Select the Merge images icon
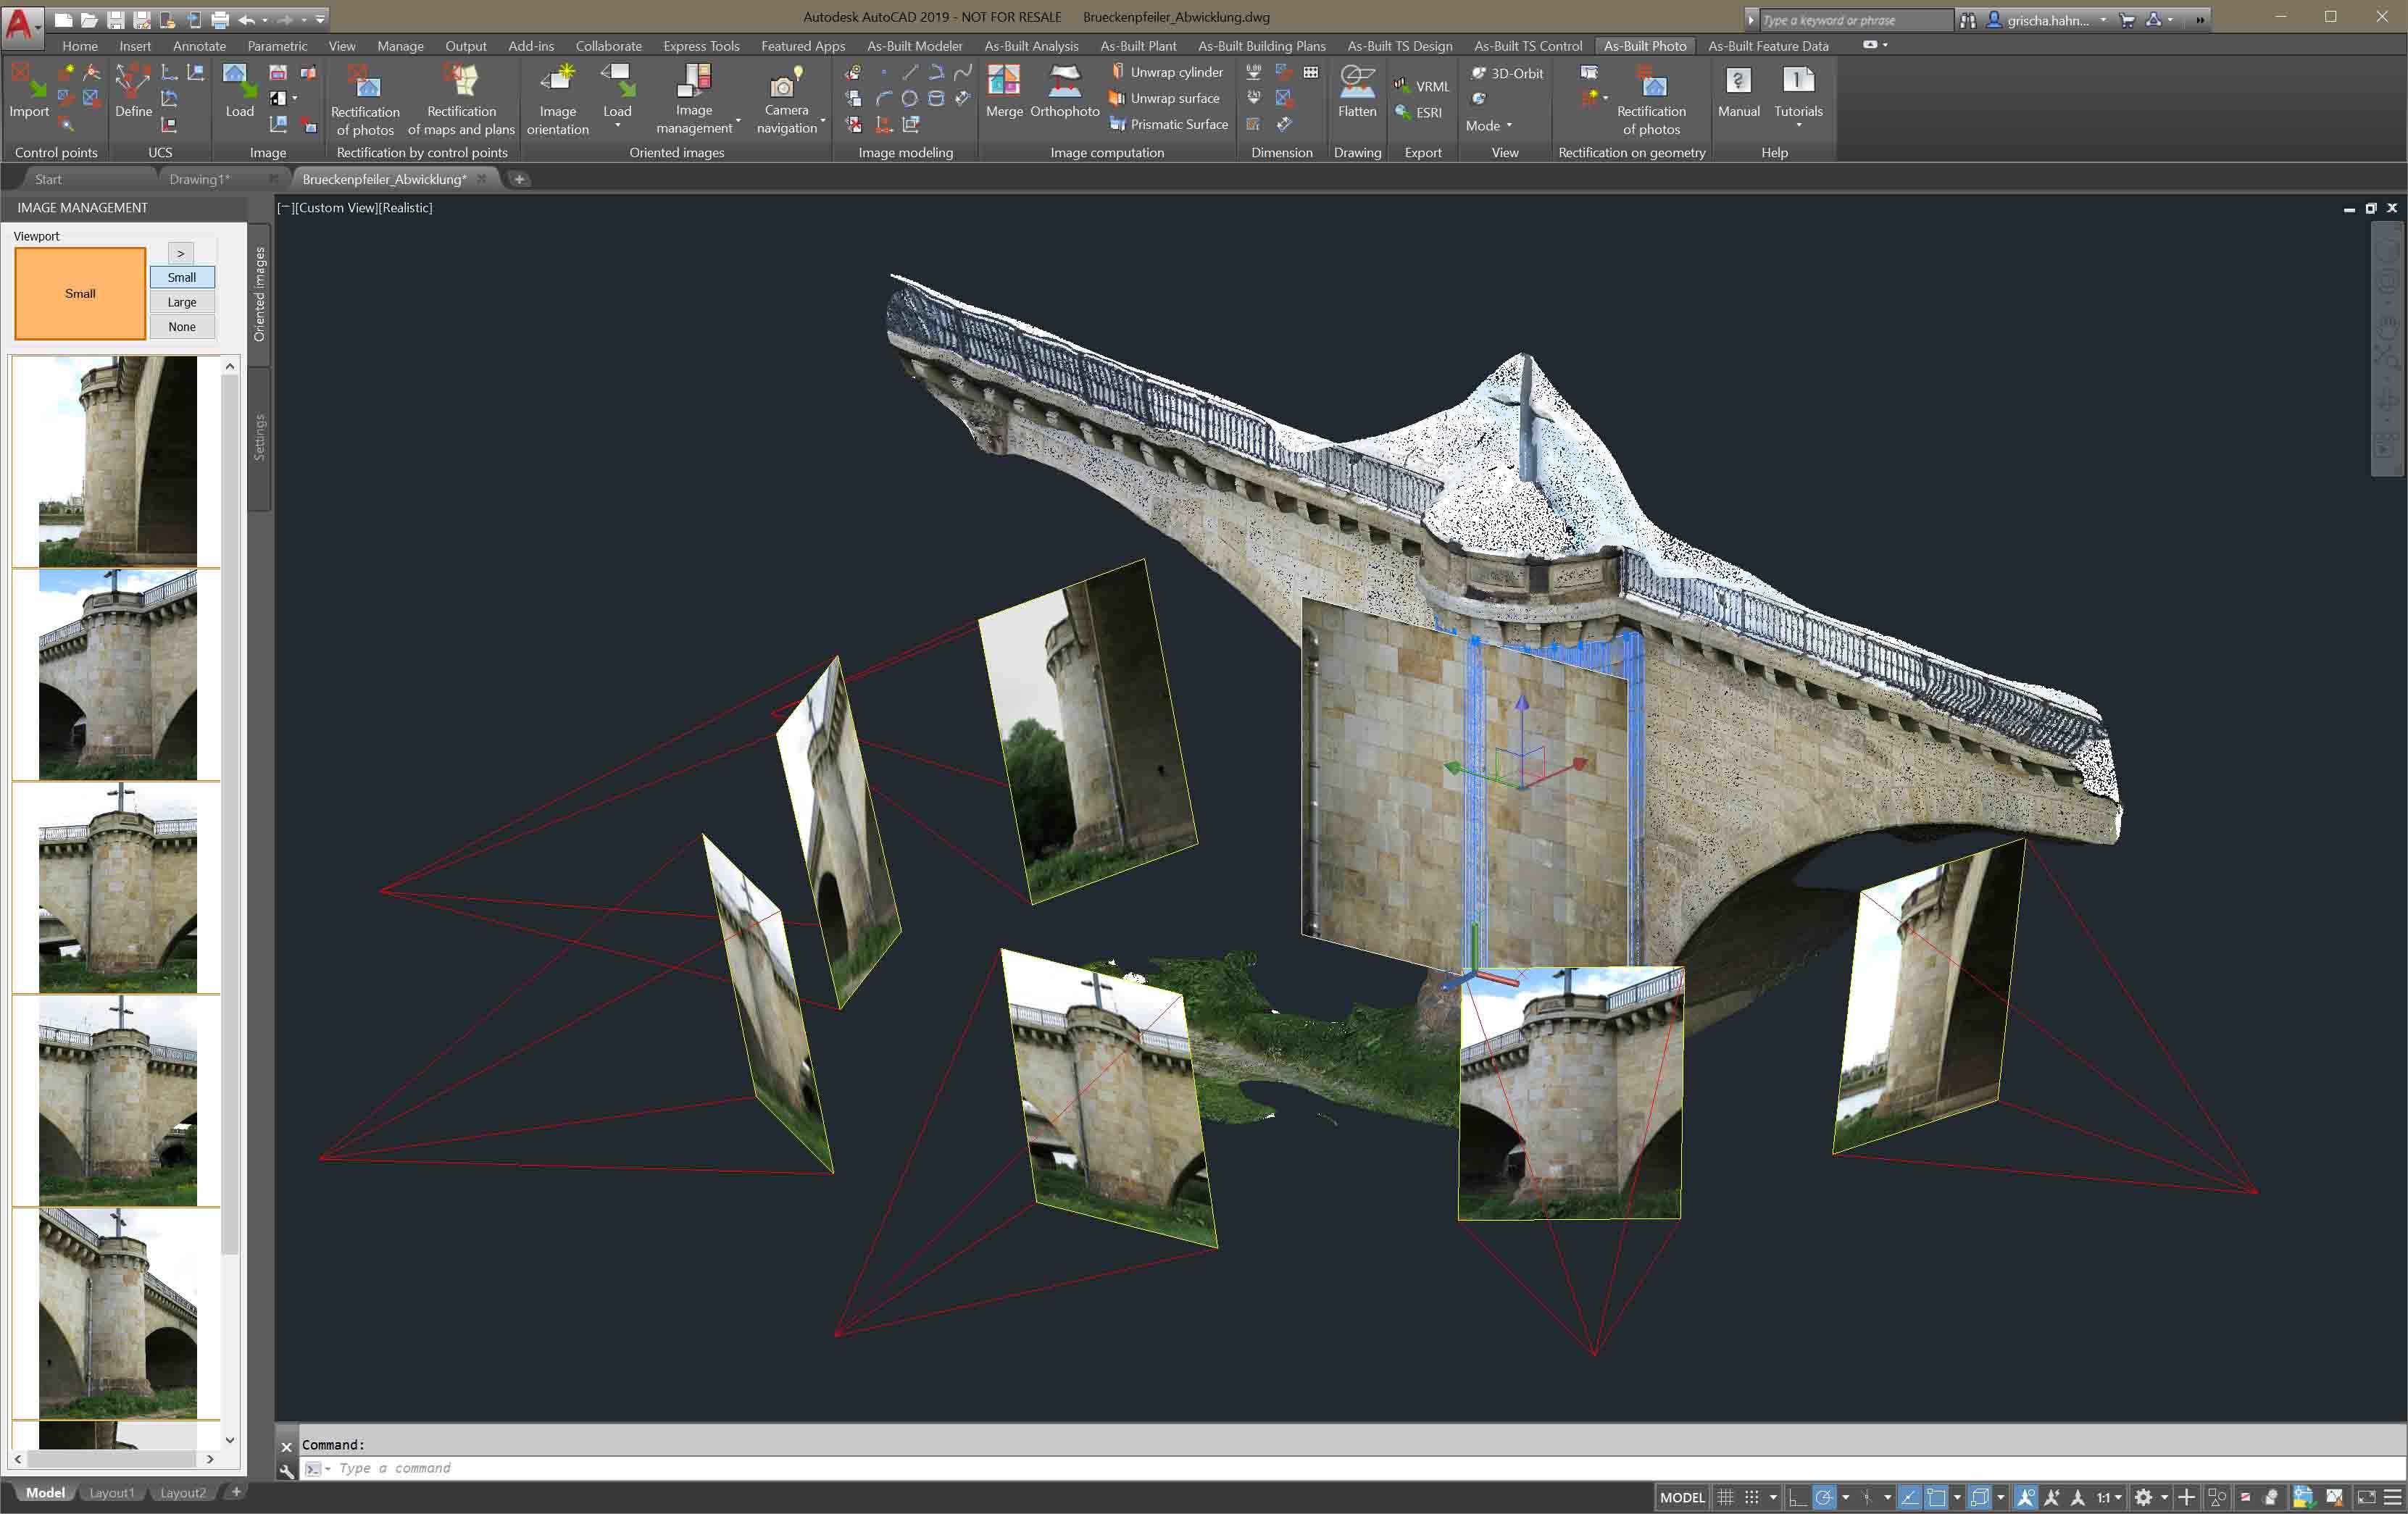2408x1514 pixels. tap(1003, 82)
